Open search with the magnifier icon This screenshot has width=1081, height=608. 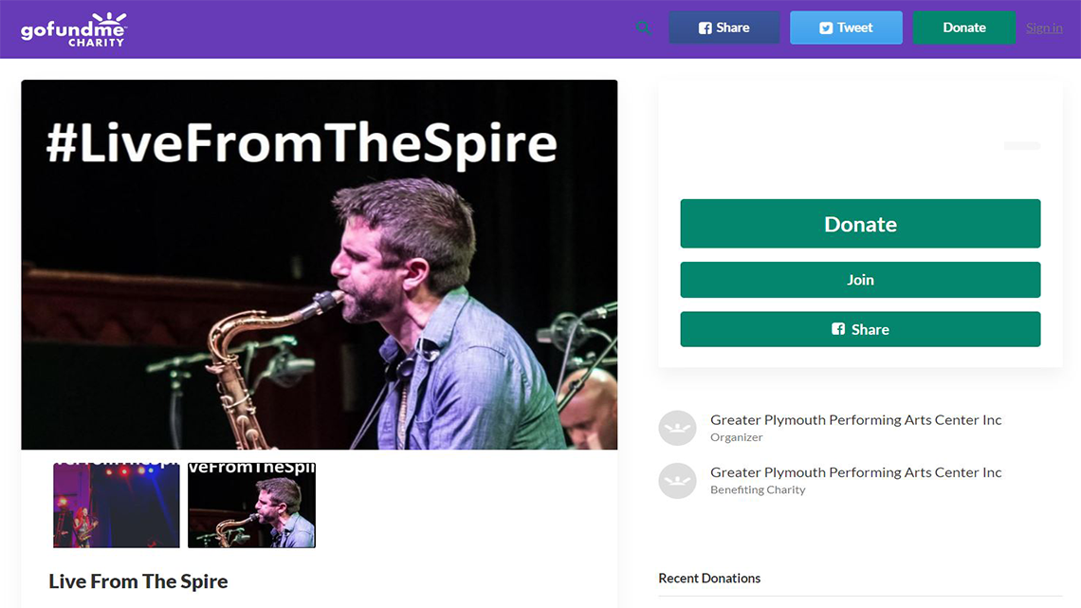point(644,28)
